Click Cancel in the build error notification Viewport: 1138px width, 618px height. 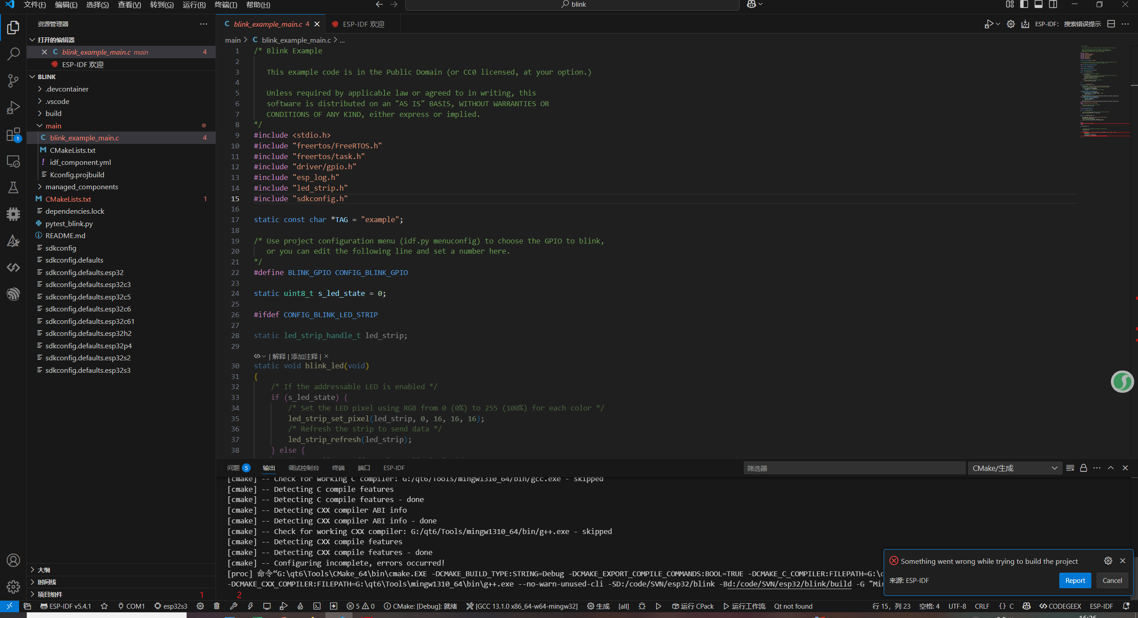1112,580
